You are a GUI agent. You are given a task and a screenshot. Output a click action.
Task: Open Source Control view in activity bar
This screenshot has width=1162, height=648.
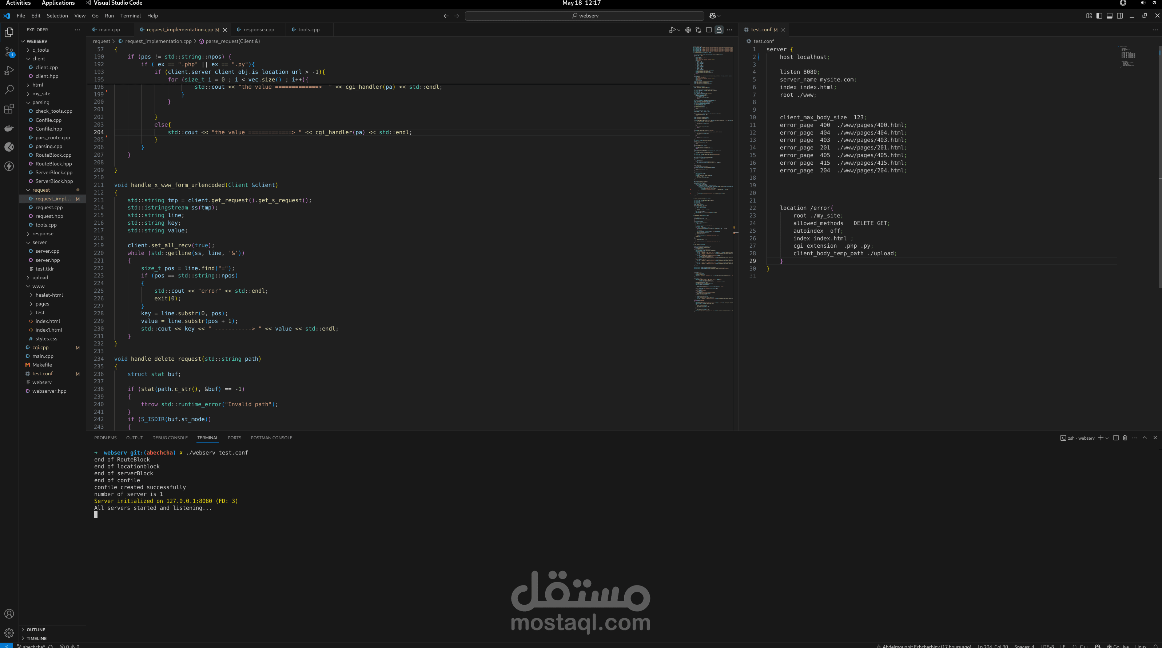click(9, 52)
